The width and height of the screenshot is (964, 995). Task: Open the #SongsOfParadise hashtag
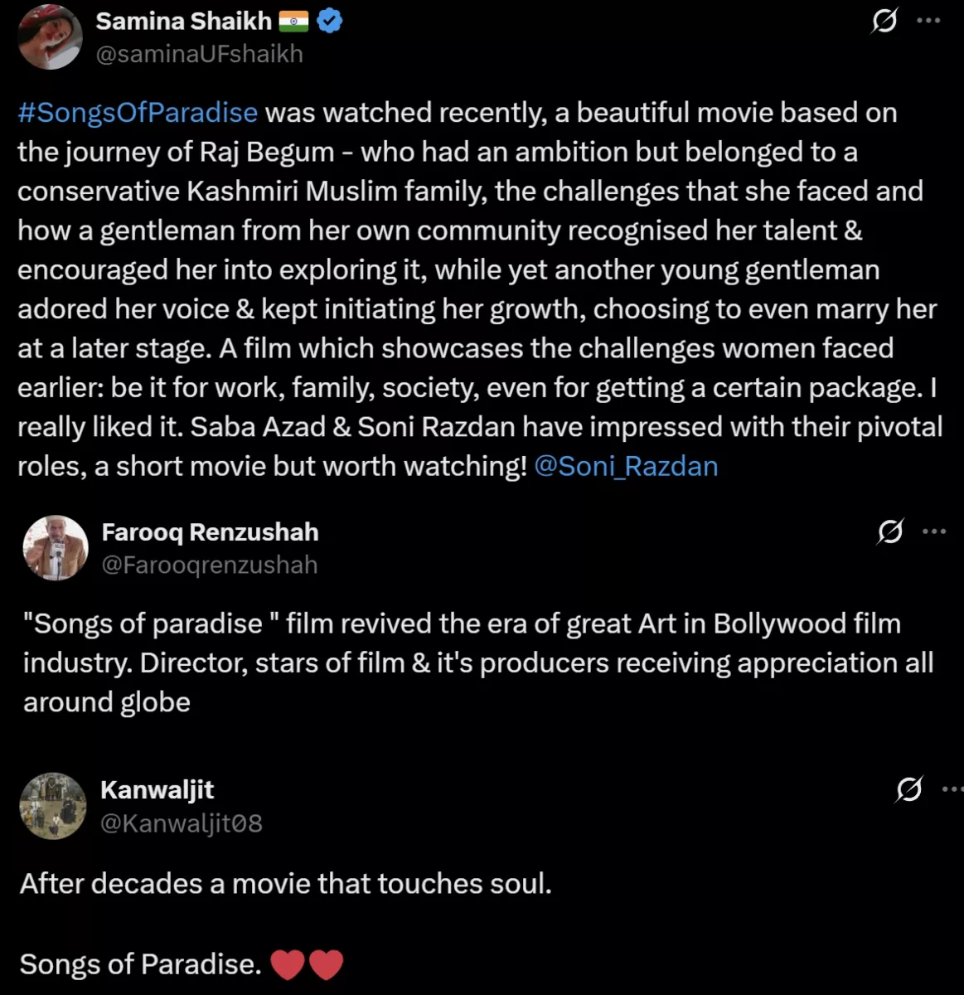pos(138,113)
